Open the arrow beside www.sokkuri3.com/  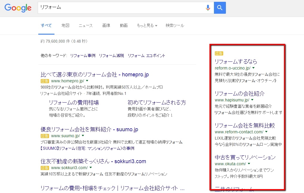91,168
